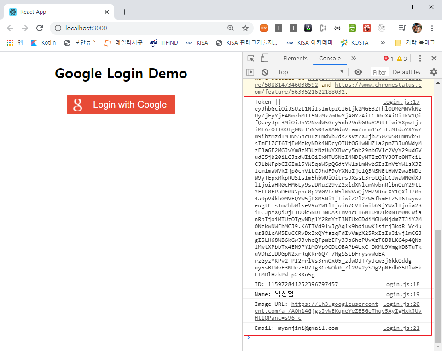Toggle the console sidebar icon
442x351 pixels.
tap(250, 72)
